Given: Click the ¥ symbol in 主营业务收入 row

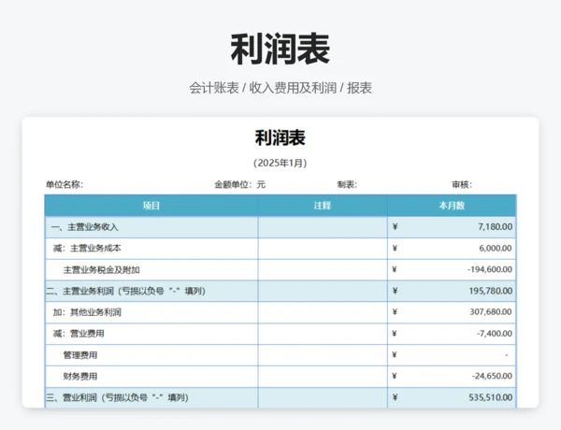Looking at the screenshot, I should click(395, 227).
